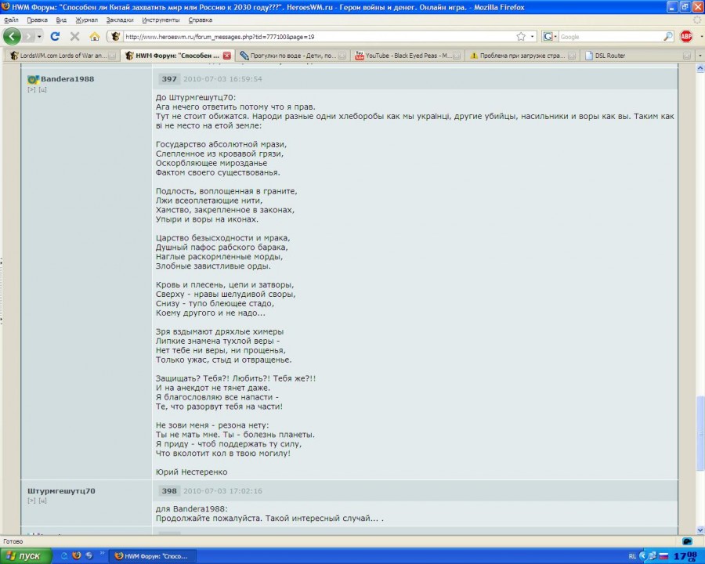Click the third Quick Launch icon
This screenshot has width=705, height=564.
(x=89, y=556)
